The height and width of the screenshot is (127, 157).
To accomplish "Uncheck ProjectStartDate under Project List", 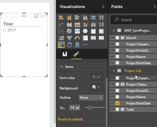I will tap(117, 103).
